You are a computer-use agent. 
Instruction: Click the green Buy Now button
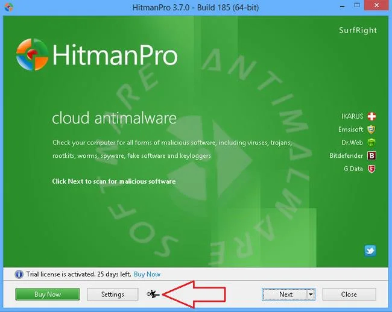[48, 295]
